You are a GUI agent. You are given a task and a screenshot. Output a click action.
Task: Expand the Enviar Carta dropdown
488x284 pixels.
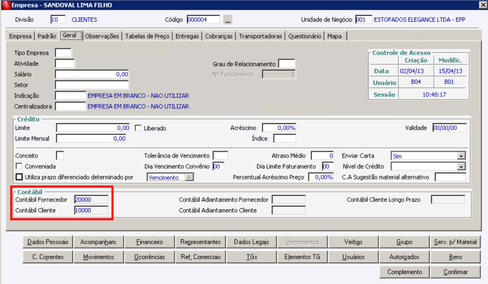tap(461, 156)
